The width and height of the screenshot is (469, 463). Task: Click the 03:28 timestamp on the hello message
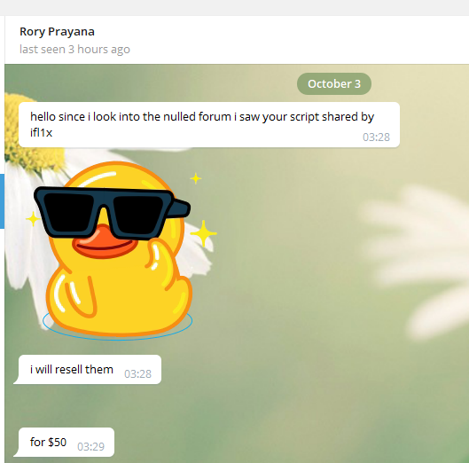tap(376, 137)
